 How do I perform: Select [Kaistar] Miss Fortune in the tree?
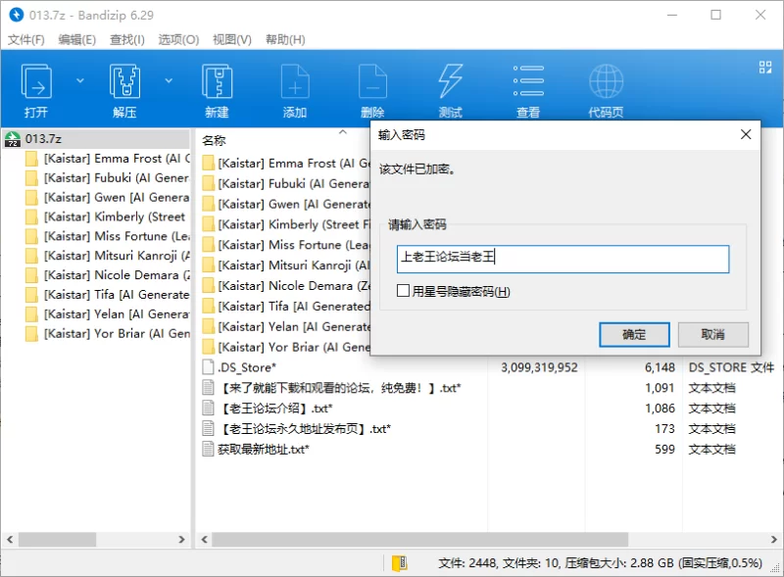point(107,236)
